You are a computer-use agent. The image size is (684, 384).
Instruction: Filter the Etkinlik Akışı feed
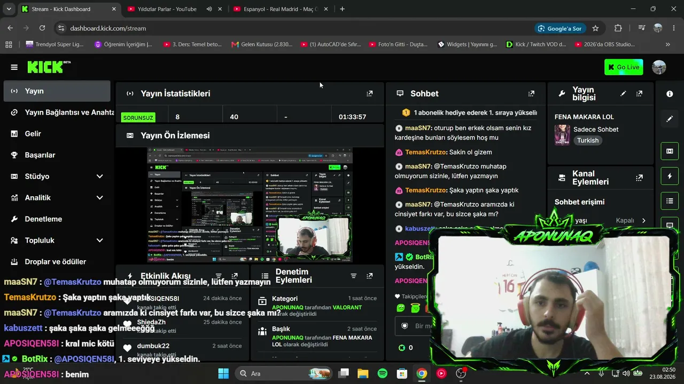click(219, 276)
